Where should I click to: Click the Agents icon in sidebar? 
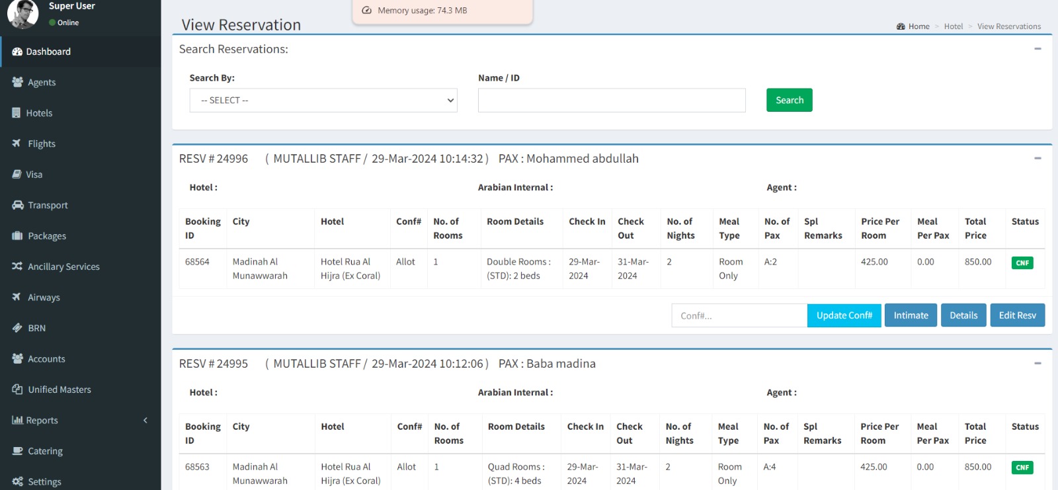point(17,82)
